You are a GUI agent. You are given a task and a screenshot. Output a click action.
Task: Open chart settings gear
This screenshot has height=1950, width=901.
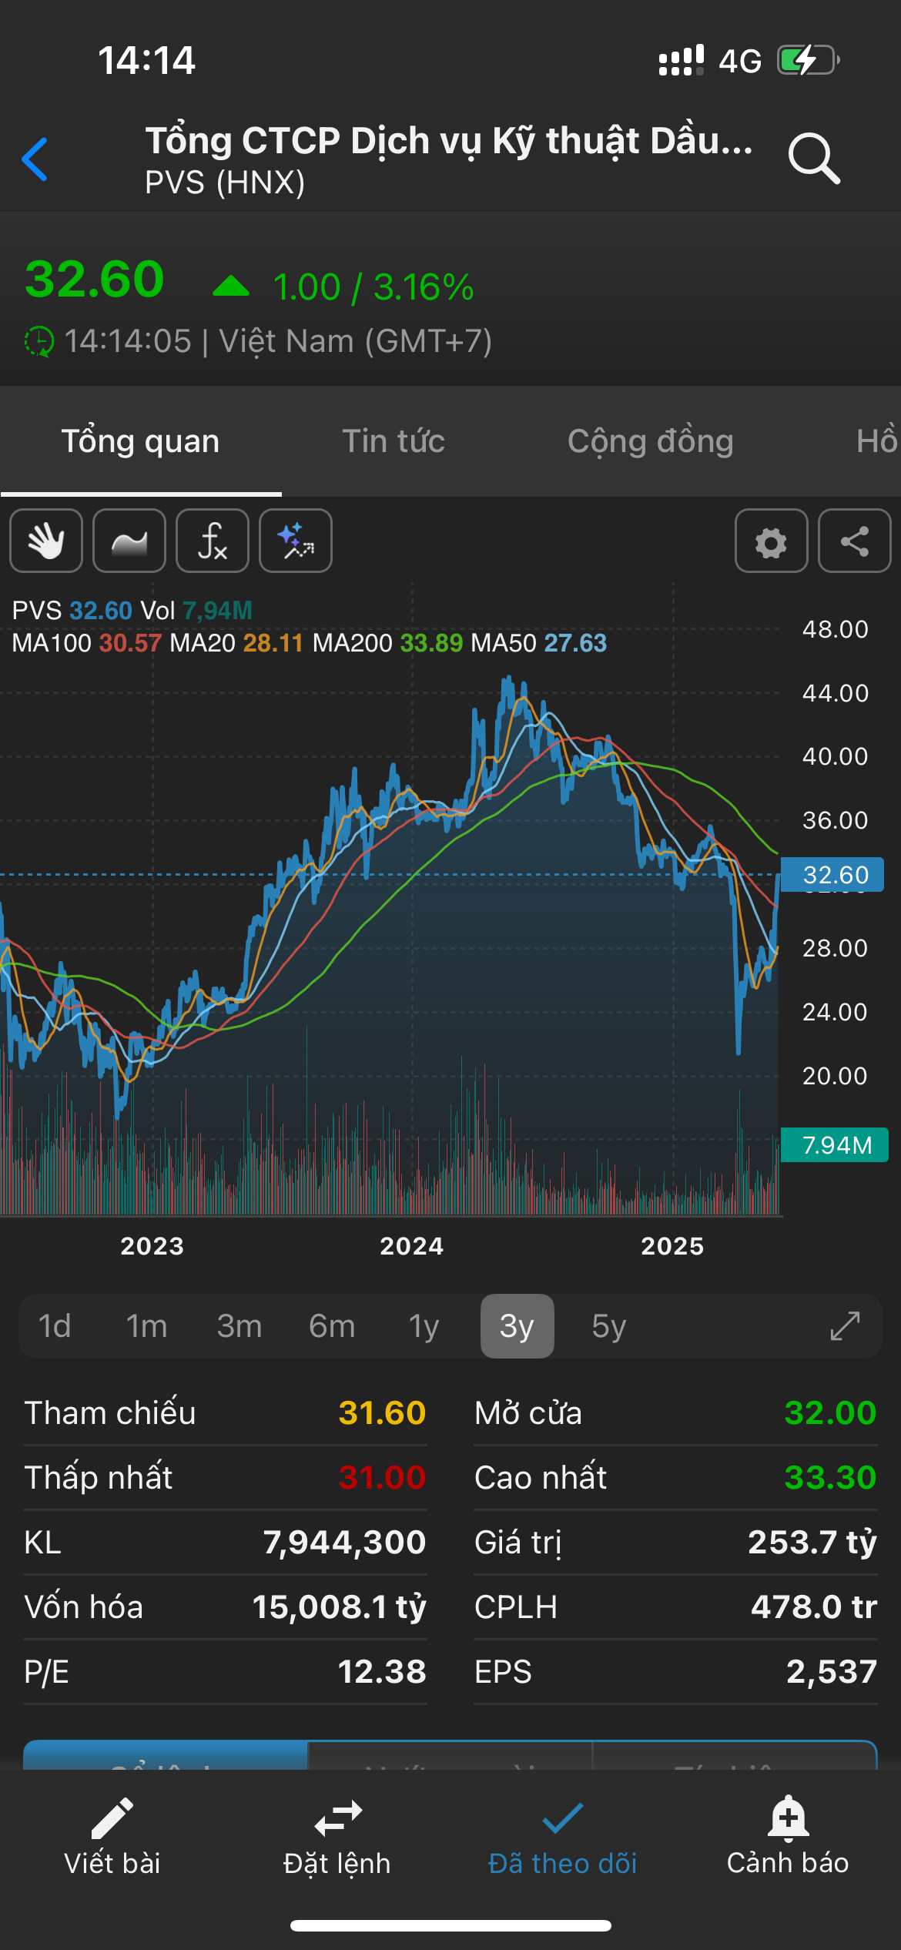coord(772,541)
